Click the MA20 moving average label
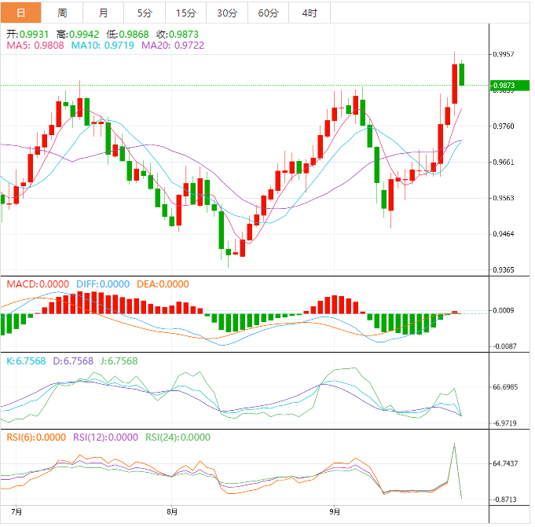This screenshot has width=535, height=527. click(172, 46)
